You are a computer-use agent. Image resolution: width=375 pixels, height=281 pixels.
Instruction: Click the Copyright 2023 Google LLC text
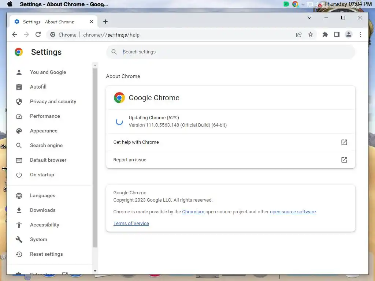click(x=163, y=200)
